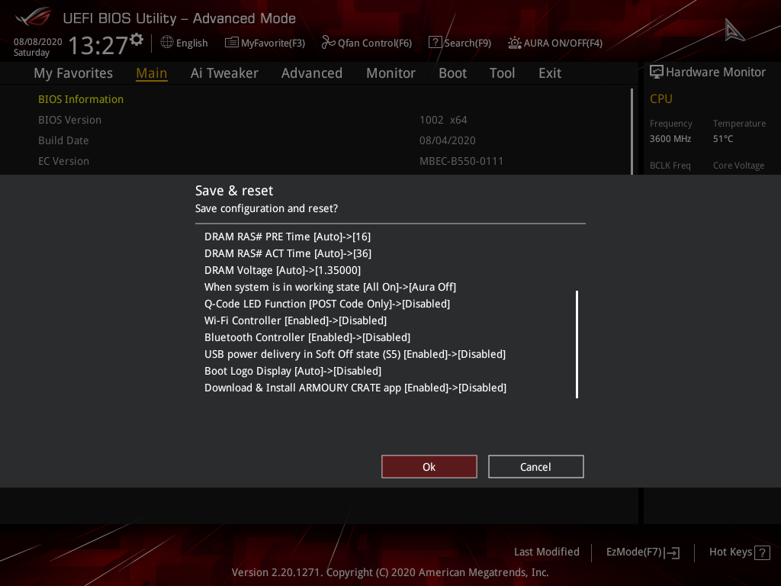
Task: Click the AURA light icon
Action: tap(515, 43)
